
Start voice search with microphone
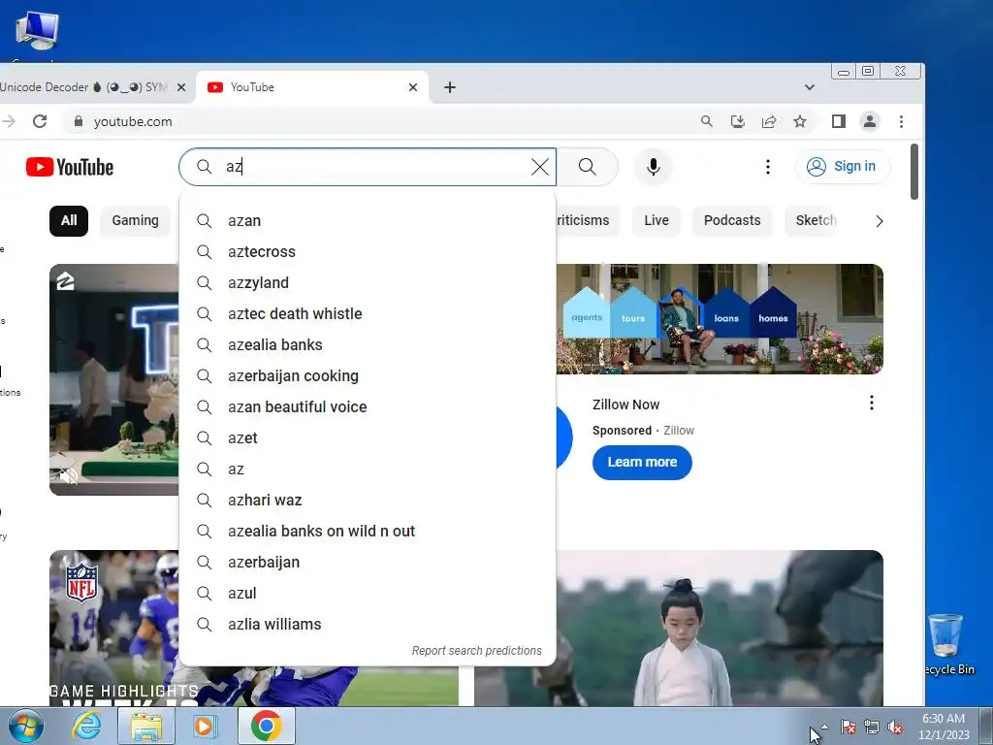point(653,167)
